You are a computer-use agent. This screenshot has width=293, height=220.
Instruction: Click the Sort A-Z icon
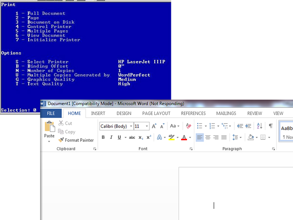click(259, 126)
